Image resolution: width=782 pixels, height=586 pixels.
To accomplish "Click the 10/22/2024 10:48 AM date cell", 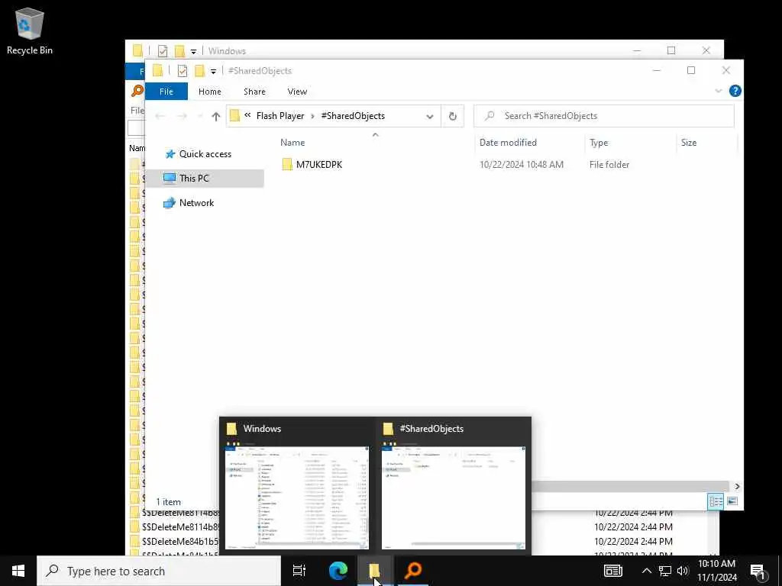I will coord(521,165).
